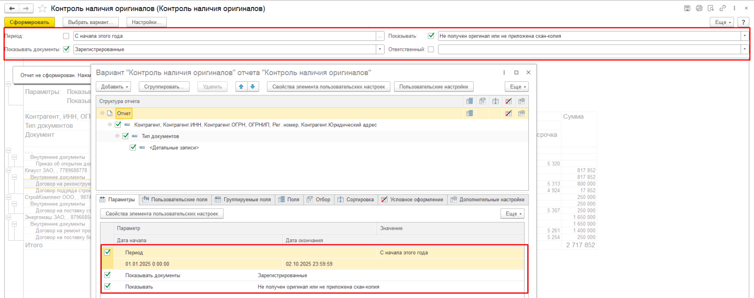Switch to Условное оформление tab

coord(413,199)
